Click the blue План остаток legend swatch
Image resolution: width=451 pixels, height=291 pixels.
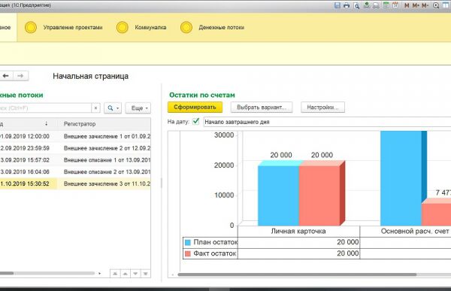coord(188,242)
